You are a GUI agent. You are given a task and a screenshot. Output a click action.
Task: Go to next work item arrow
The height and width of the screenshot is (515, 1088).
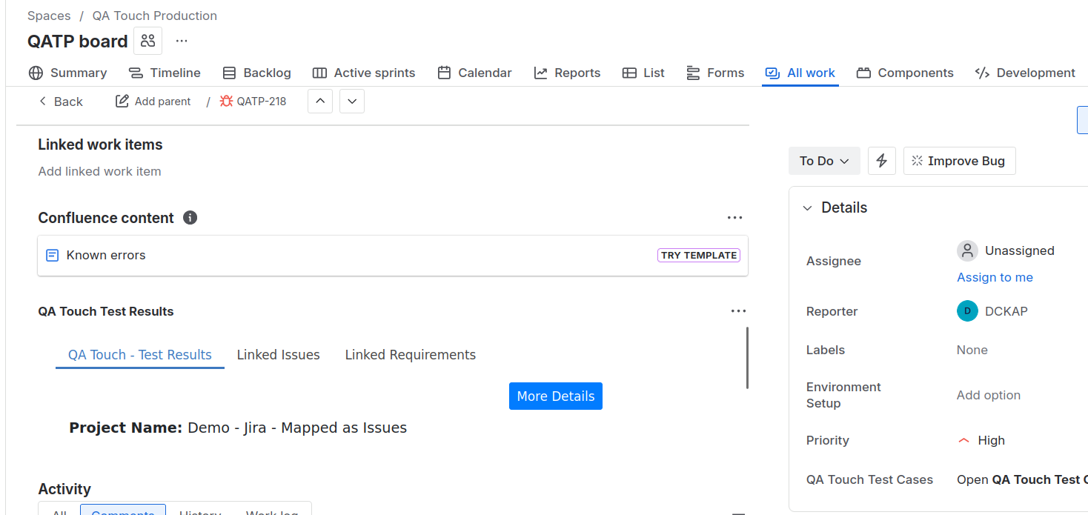tap(352, 102)
